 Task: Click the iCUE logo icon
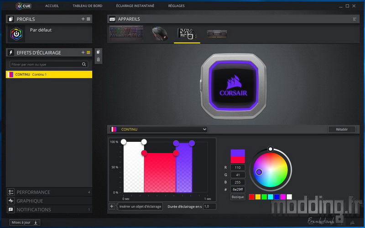tap(24, 6)
